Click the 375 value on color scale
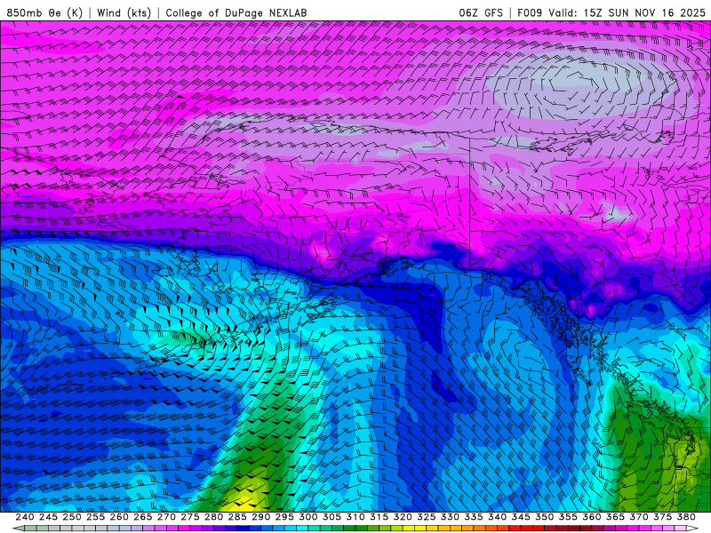Screen dimensions: 711x533 (662, 517)
